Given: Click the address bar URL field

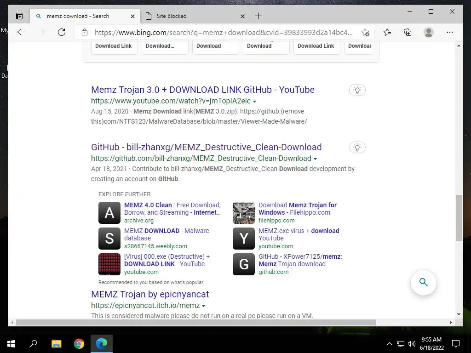Looking at the screenshot, I should [x=224, y=33].
